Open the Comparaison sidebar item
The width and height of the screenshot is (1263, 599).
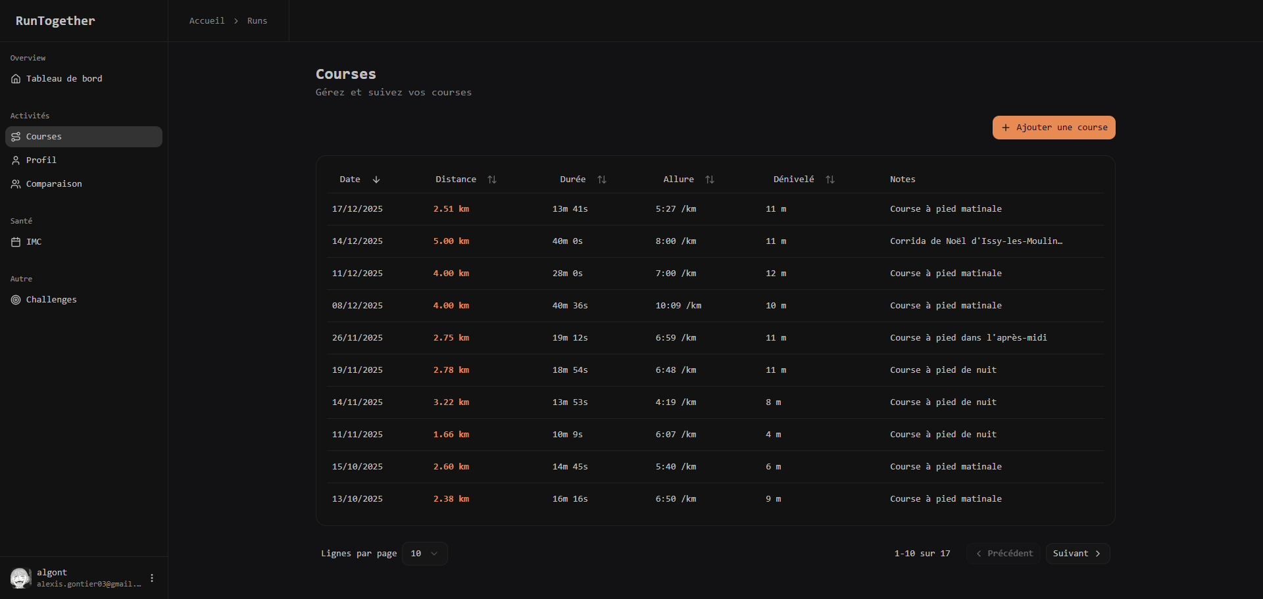54,184
